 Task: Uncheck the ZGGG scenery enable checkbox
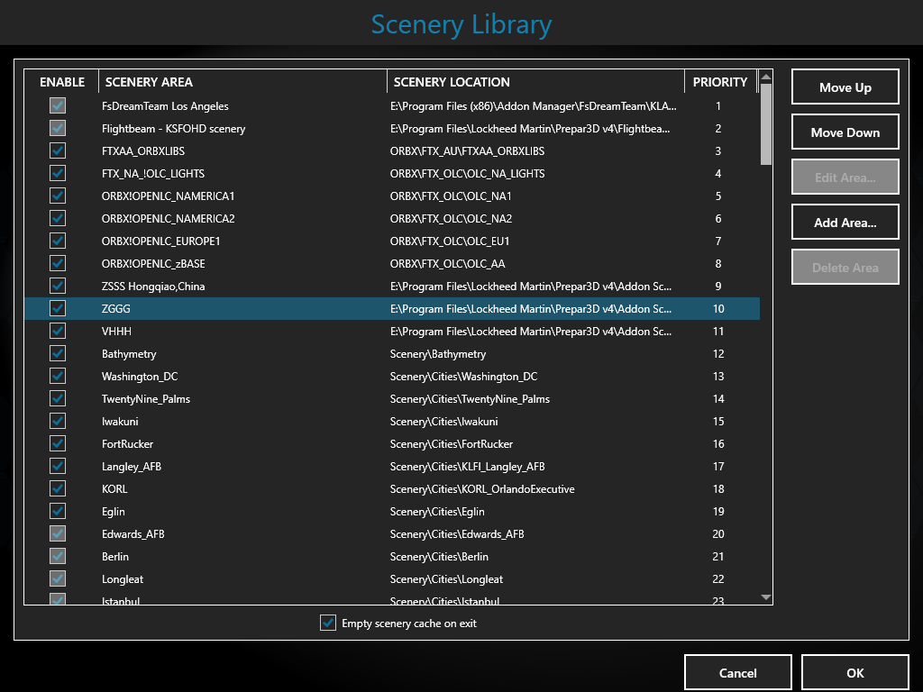[58, 309]
